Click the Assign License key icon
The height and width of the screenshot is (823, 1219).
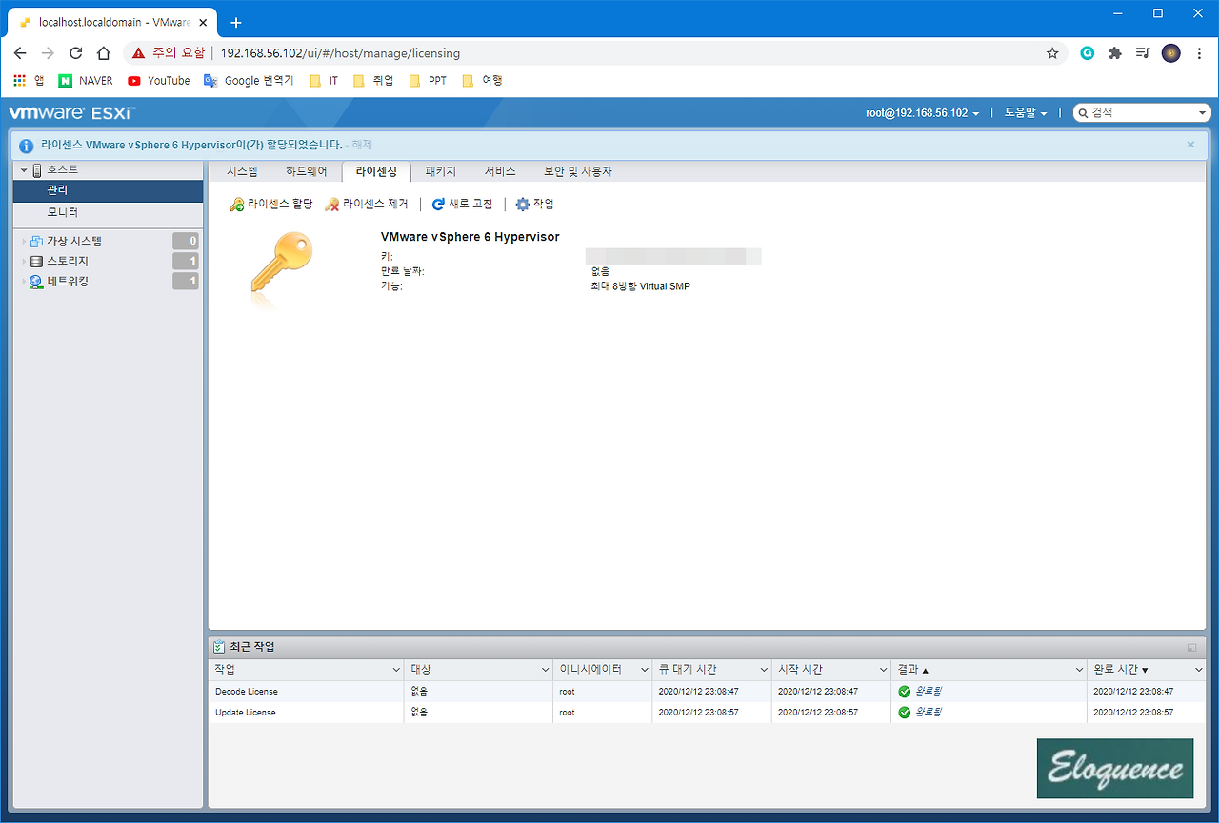[x=237, y=205]
